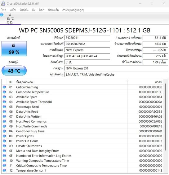Click the CrystalDiskInfo app icon in title bar
169x175 pixels.
(x=3, y=3)
